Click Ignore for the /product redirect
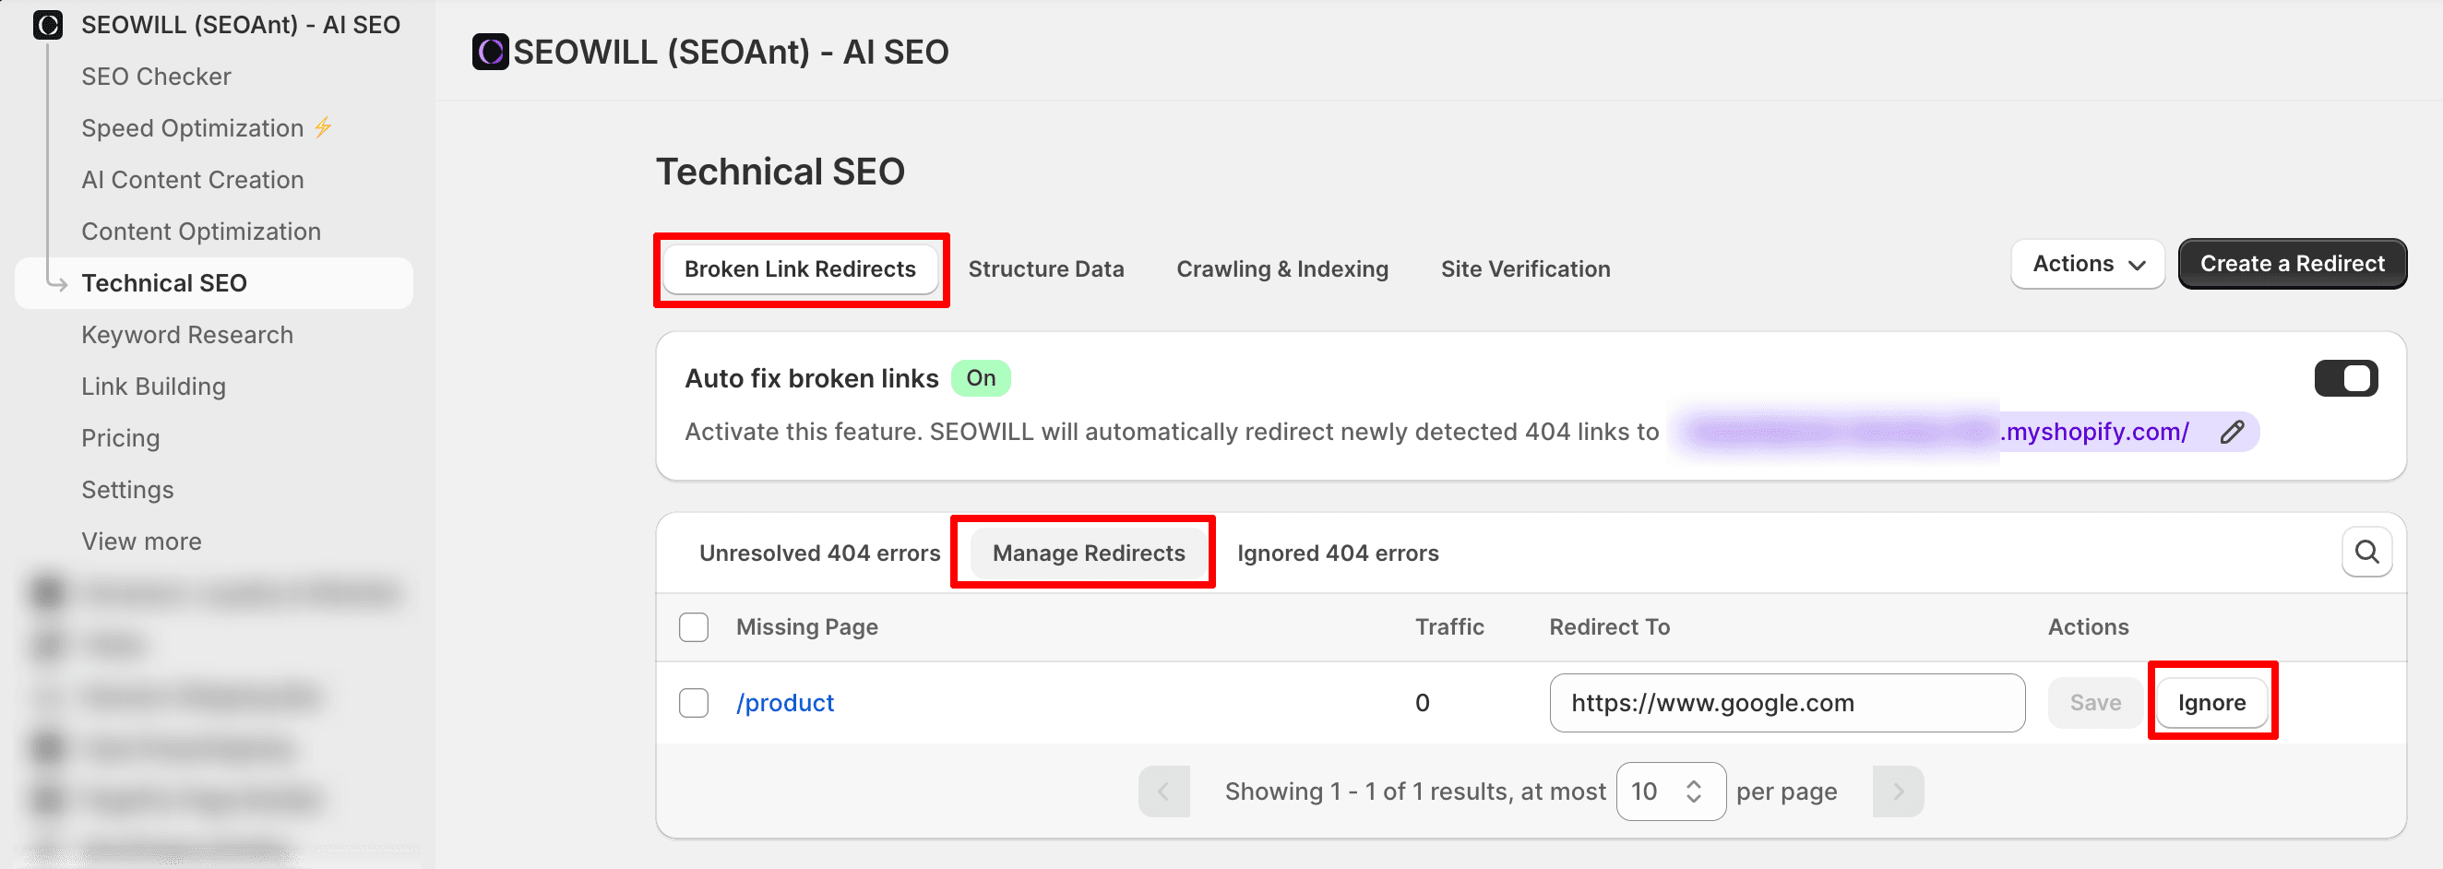Image resolution: width=2443 pixels, height=869 pixels. click(2211, 703)
